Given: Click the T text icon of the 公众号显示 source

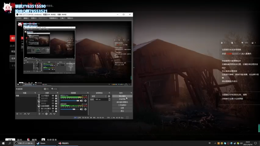Looking at the screenshot, I should pyautogui.click(x=39, y=96).
